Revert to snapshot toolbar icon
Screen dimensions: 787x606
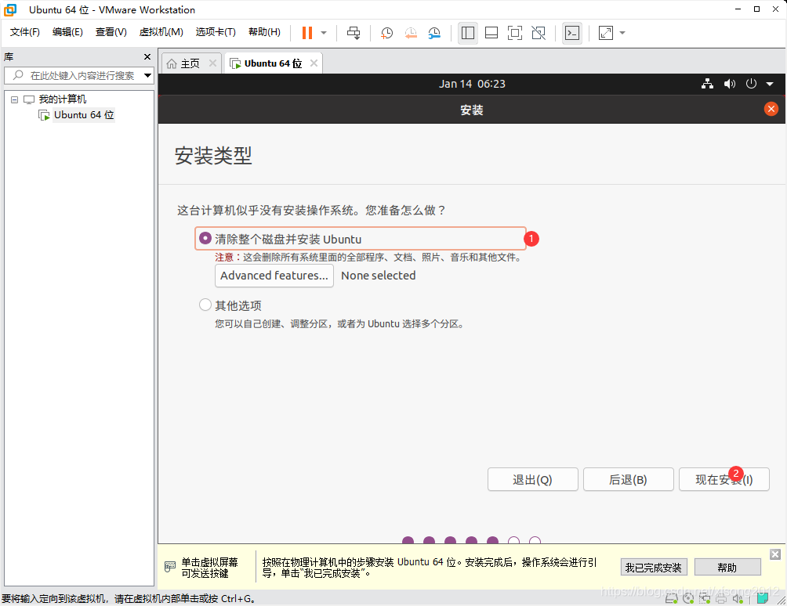(x=411, y=33)
